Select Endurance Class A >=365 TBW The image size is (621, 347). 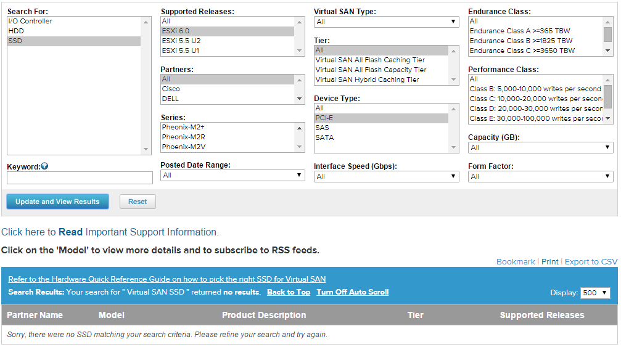point(535,31)
